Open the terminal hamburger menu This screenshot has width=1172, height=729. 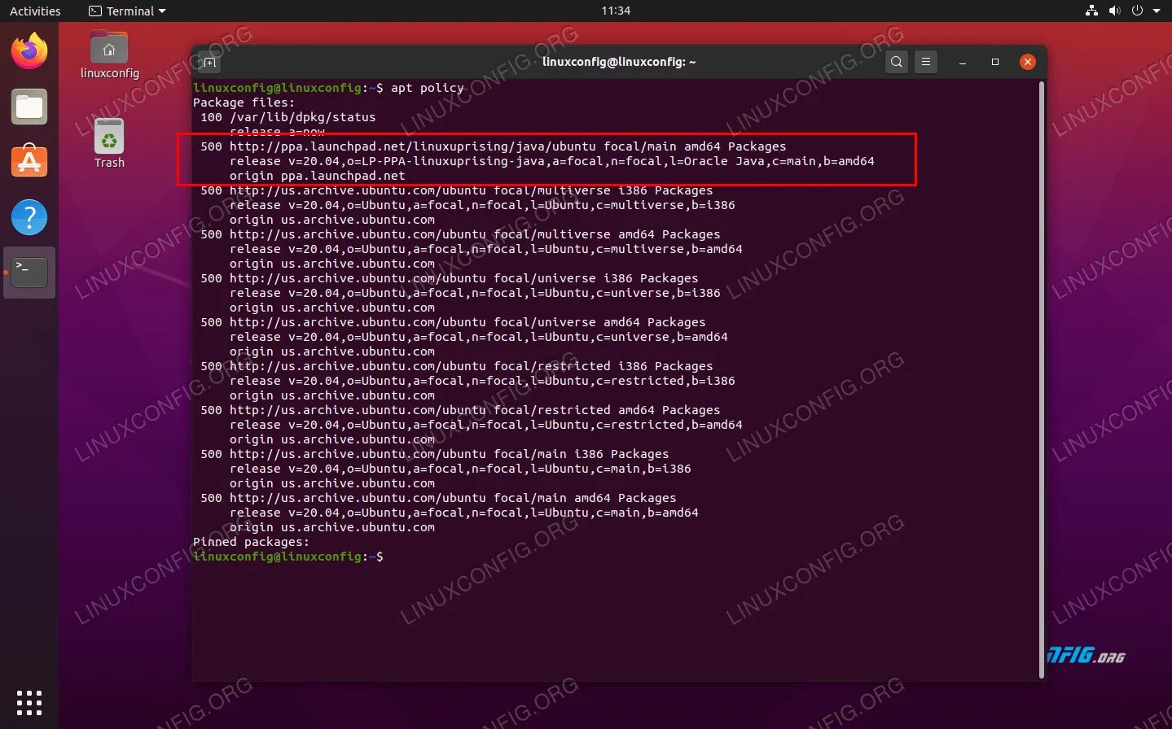click(x=926, y=62)
